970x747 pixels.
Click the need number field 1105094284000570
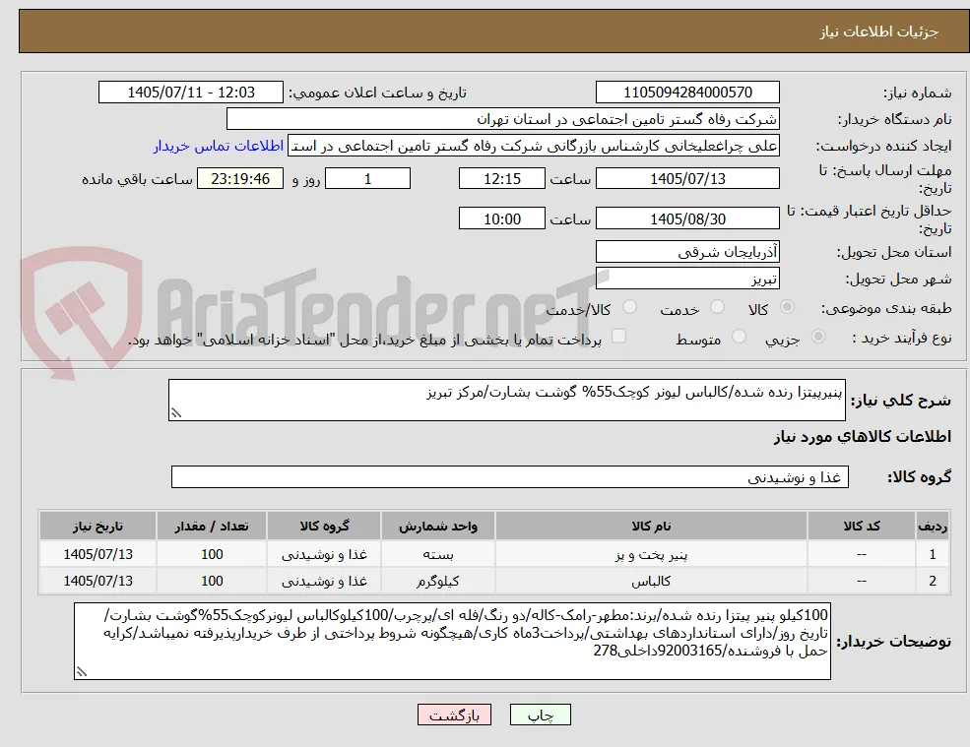click(687, 93)
